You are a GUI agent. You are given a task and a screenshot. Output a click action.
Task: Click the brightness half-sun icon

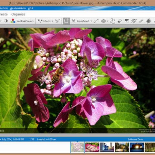point(6,21)
